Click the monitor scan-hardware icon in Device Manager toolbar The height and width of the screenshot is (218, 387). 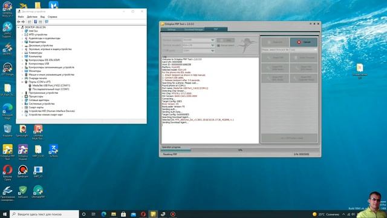[x=47, y=22]
